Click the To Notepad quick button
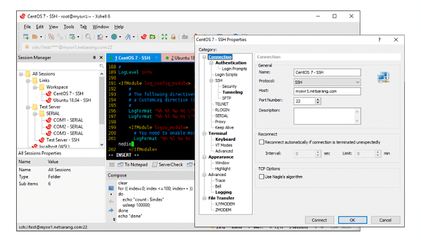 [x=132, y=164]
